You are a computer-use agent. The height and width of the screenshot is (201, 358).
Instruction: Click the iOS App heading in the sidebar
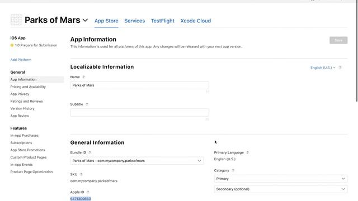pyautogui.click(x=18, y=38)
